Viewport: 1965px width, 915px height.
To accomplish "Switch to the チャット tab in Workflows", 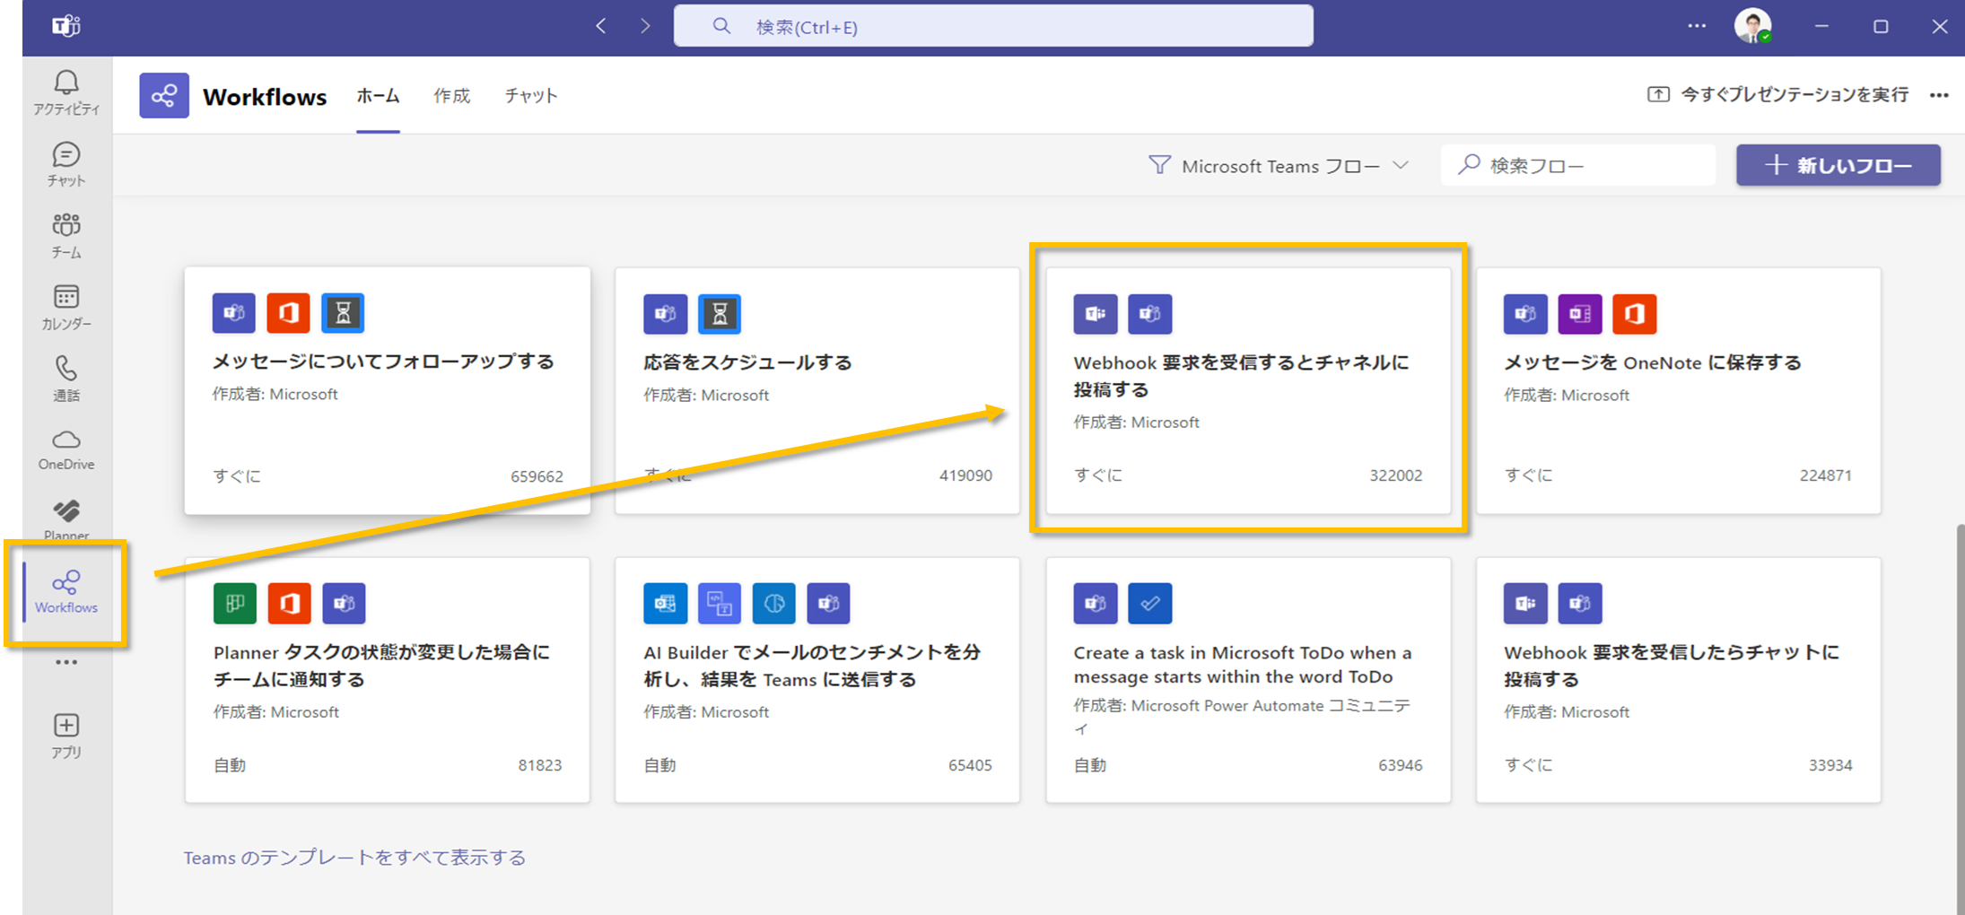I will 531,96.
